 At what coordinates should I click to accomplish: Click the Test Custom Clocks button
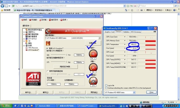click(66, 67)
